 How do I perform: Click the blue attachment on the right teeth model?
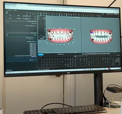point(92,32)
